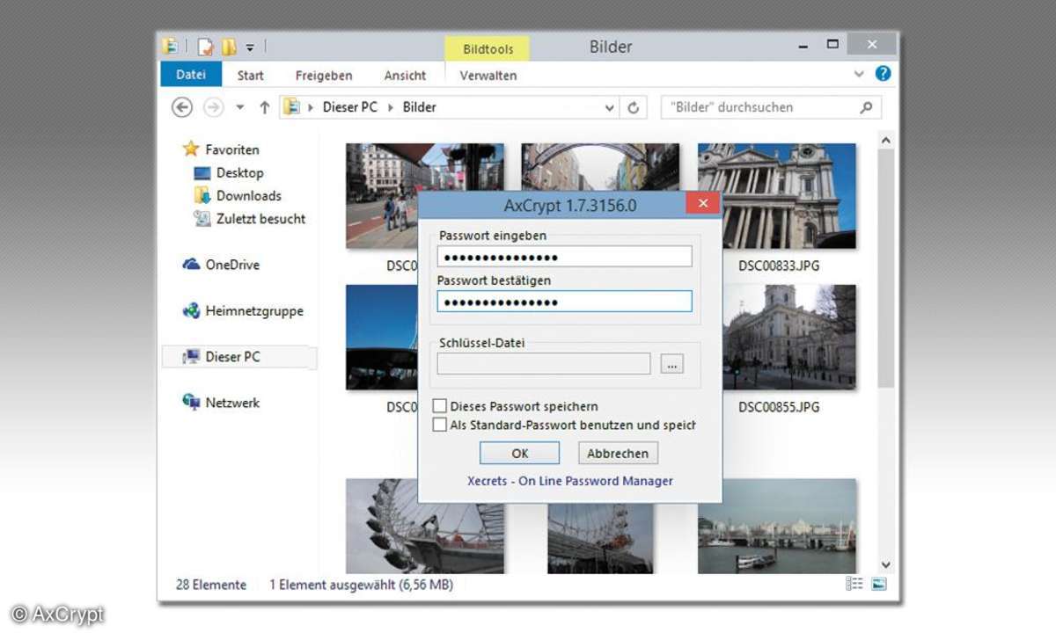Open the Explorer help icon
This screenshot has height=633, width=1056.
click(883, 74)
